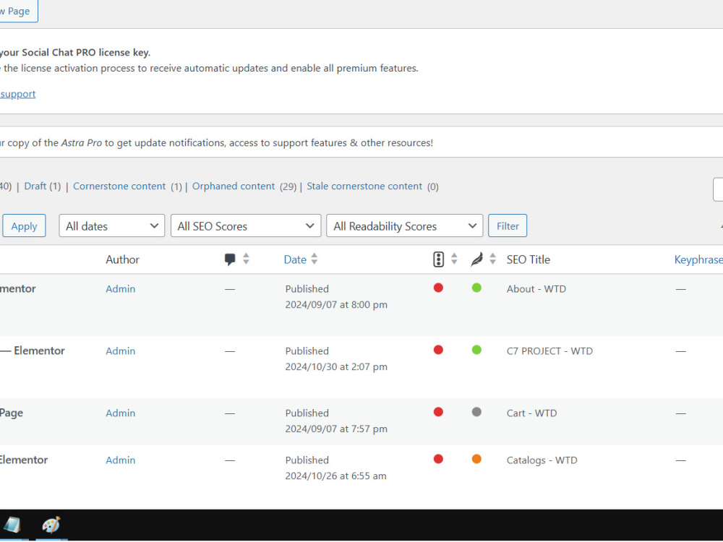Click the date 2024/09/07 at 7:57 pm
This screenshot has width=723, height=542.
click(x=336, y=429)
